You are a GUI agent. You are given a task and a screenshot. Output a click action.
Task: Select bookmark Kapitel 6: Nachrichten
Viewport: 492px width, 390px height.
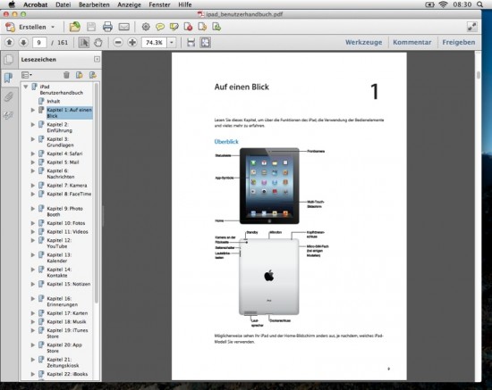[61, 174]
